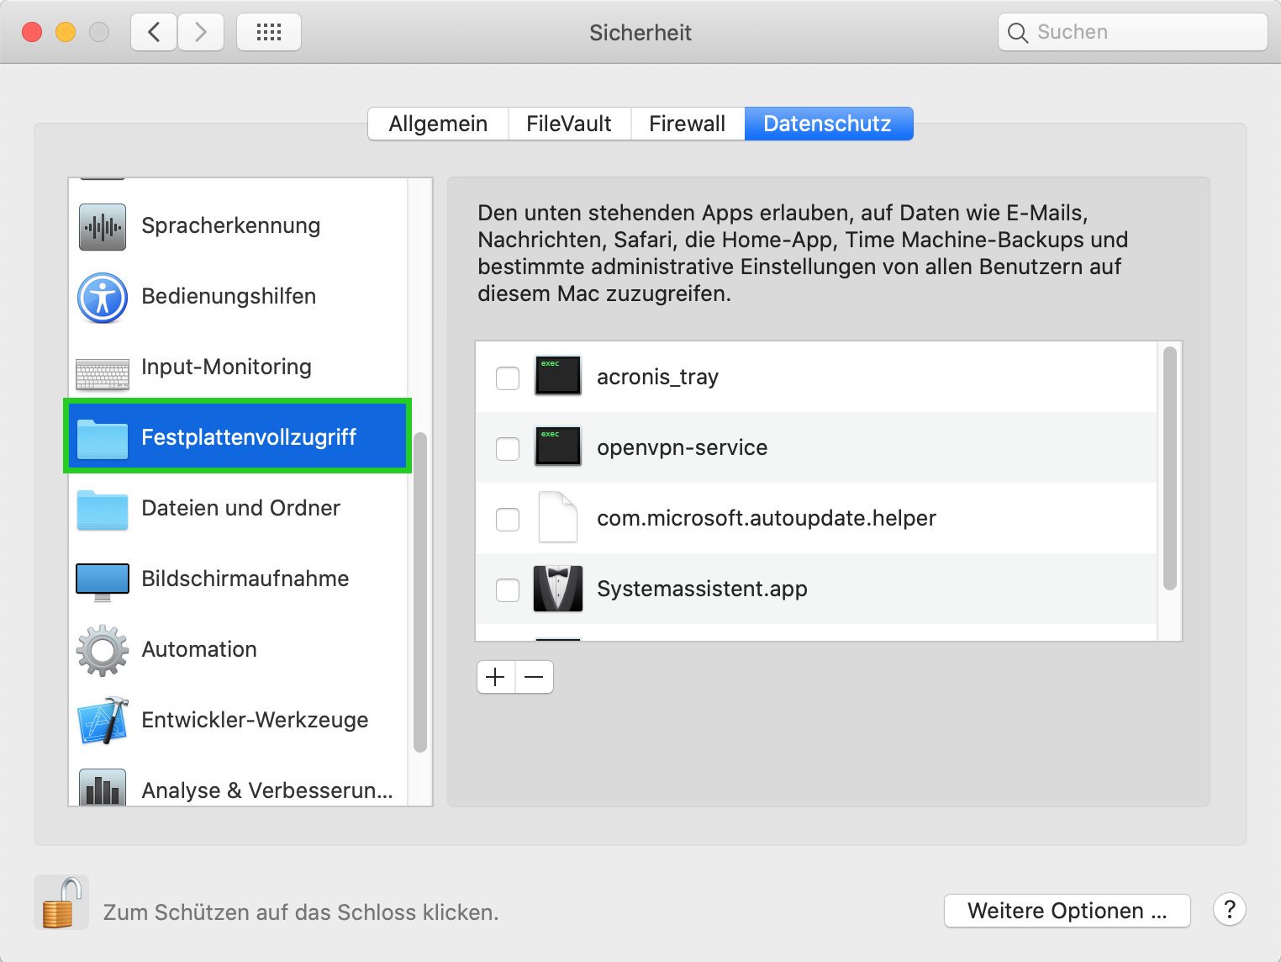Click the lock to prevent changes
The width and height of the screenshot is (1281, 962).
[60, 901]
